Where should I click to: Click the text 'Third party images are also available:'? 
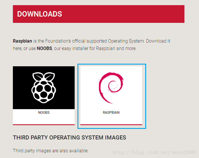point(51,151)
